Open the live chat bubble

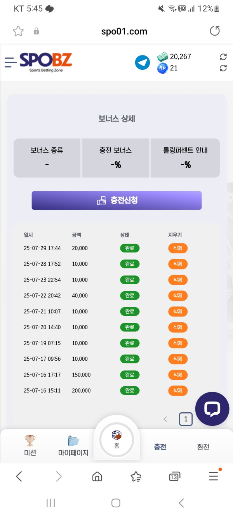click(212, 409)
